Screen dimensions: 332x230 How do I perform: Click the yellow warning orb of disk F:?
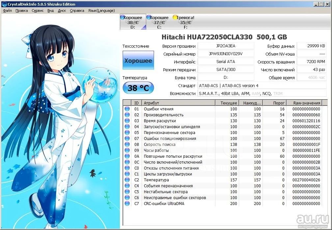175,17
